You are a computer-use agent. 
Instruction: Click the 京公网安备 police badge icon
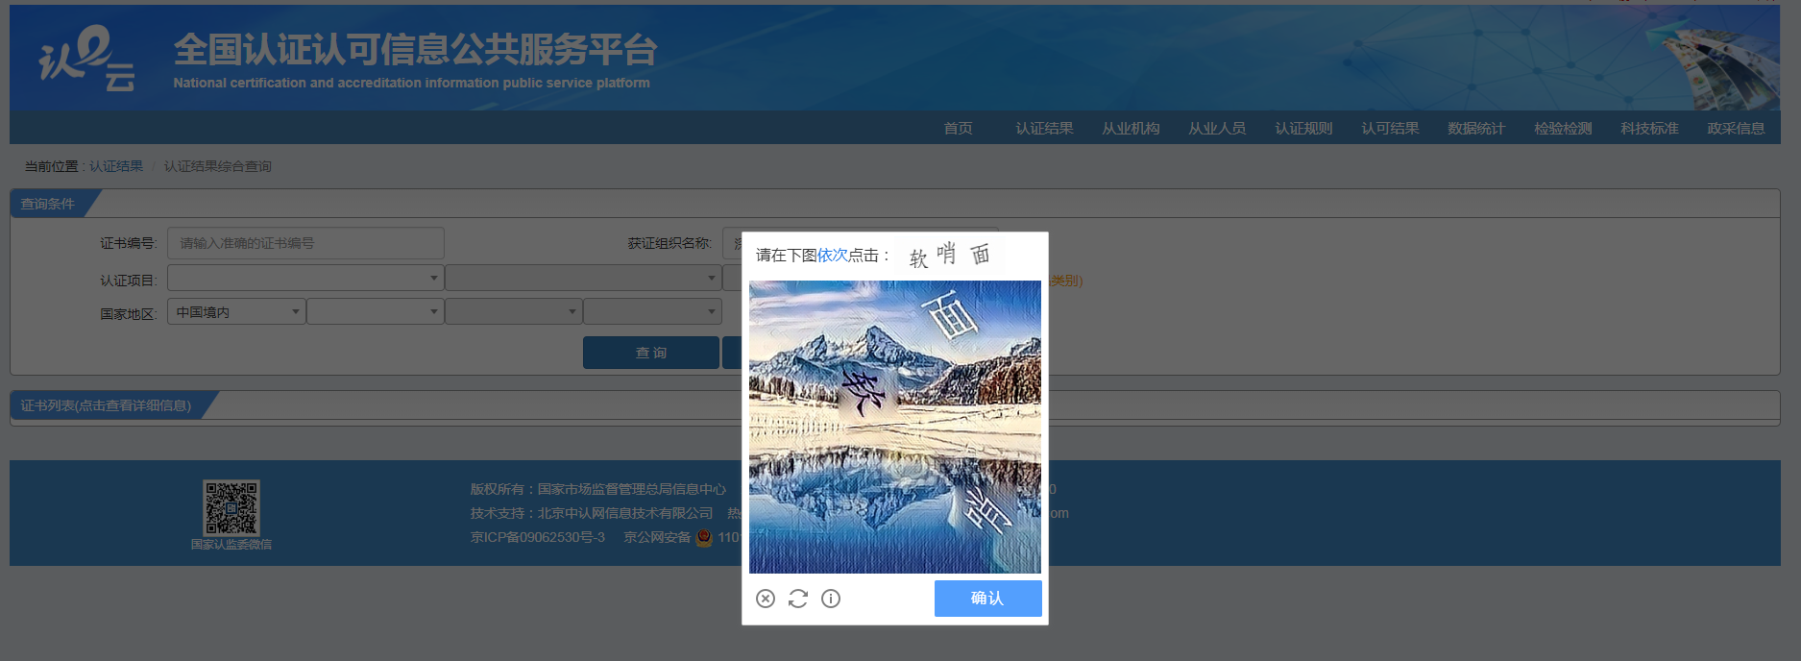tap(704, 537)
